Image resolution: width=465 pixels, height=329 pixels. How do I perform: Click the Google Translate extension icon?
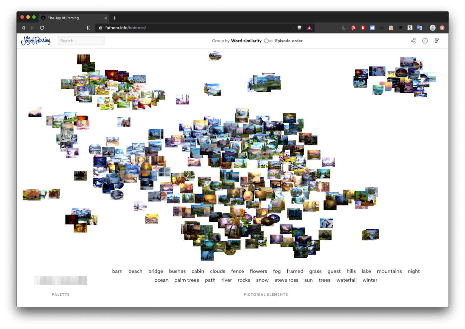[419, 28]
